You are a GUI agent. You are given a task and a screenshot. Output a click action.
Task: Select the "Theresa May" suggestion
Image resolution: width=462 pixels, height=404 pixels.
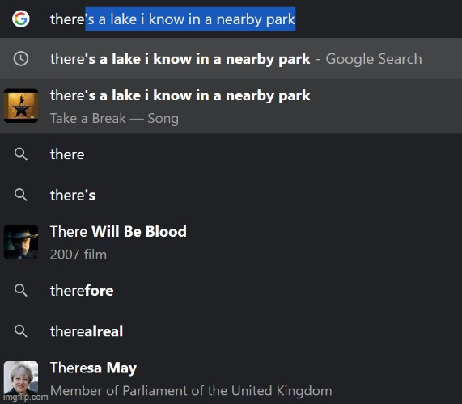point(231,378)
